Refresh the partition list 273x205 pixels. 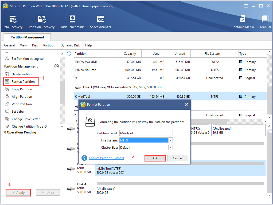tap(69, 54)
